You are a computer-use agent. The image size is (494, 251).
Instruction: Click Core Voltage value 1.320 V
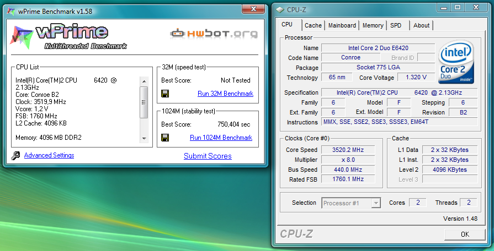tap(416, 77)
